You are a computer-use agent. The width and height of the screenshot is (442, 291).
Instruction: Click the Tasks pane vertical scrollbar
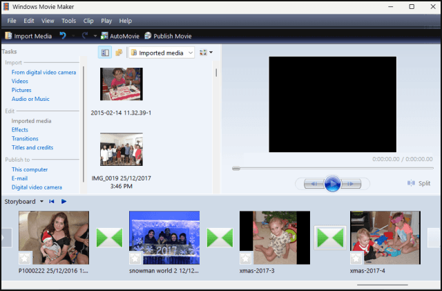[84, 124]
